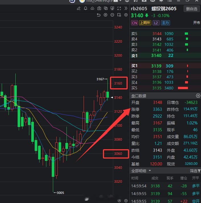Click the filter funnel icon beside 筛选
This screenshot has width=201, height=203.
199,171
